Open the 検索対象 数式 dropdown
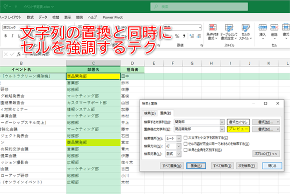Viewport: 290px width, 194px height. click(179, 154)
